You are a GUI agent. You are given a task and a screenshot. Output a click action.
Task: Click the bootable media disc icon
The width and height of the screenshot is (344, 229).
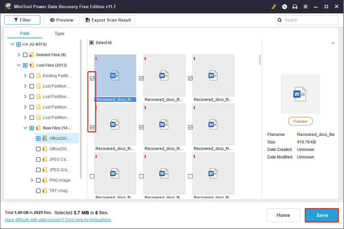284,7
